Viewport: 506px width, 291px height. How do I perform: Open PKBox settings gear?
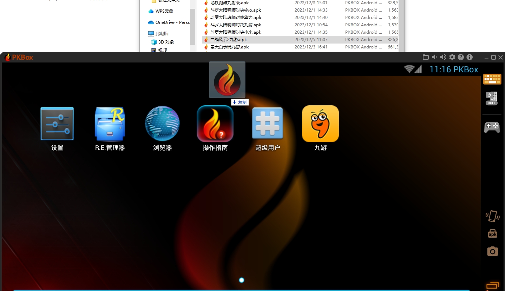point(452,57)
